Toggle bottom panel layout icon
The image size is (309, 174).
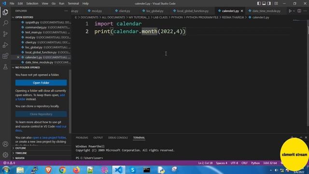[x=264, y=3]
